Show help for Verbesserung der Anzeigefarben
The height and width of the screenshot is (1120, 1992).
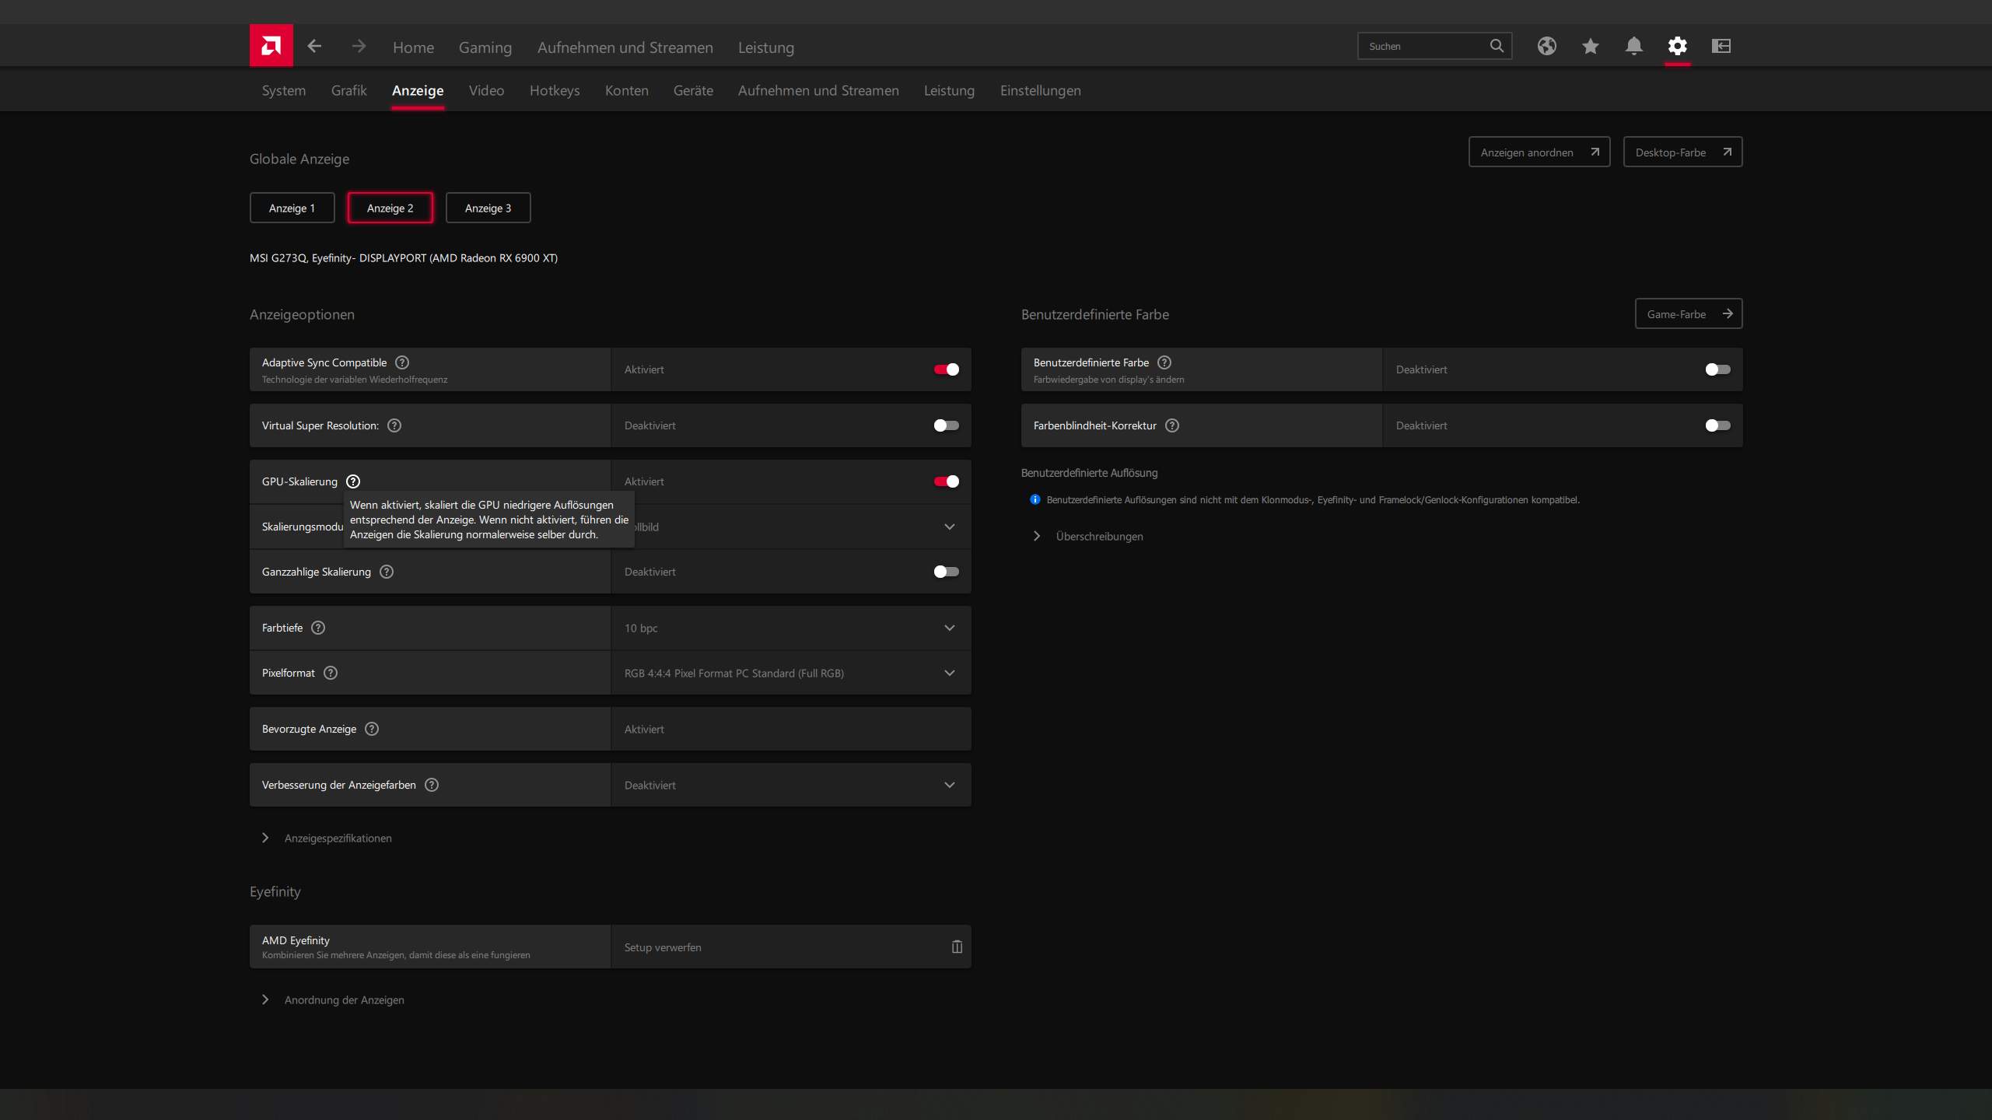(x=432, y=785)
